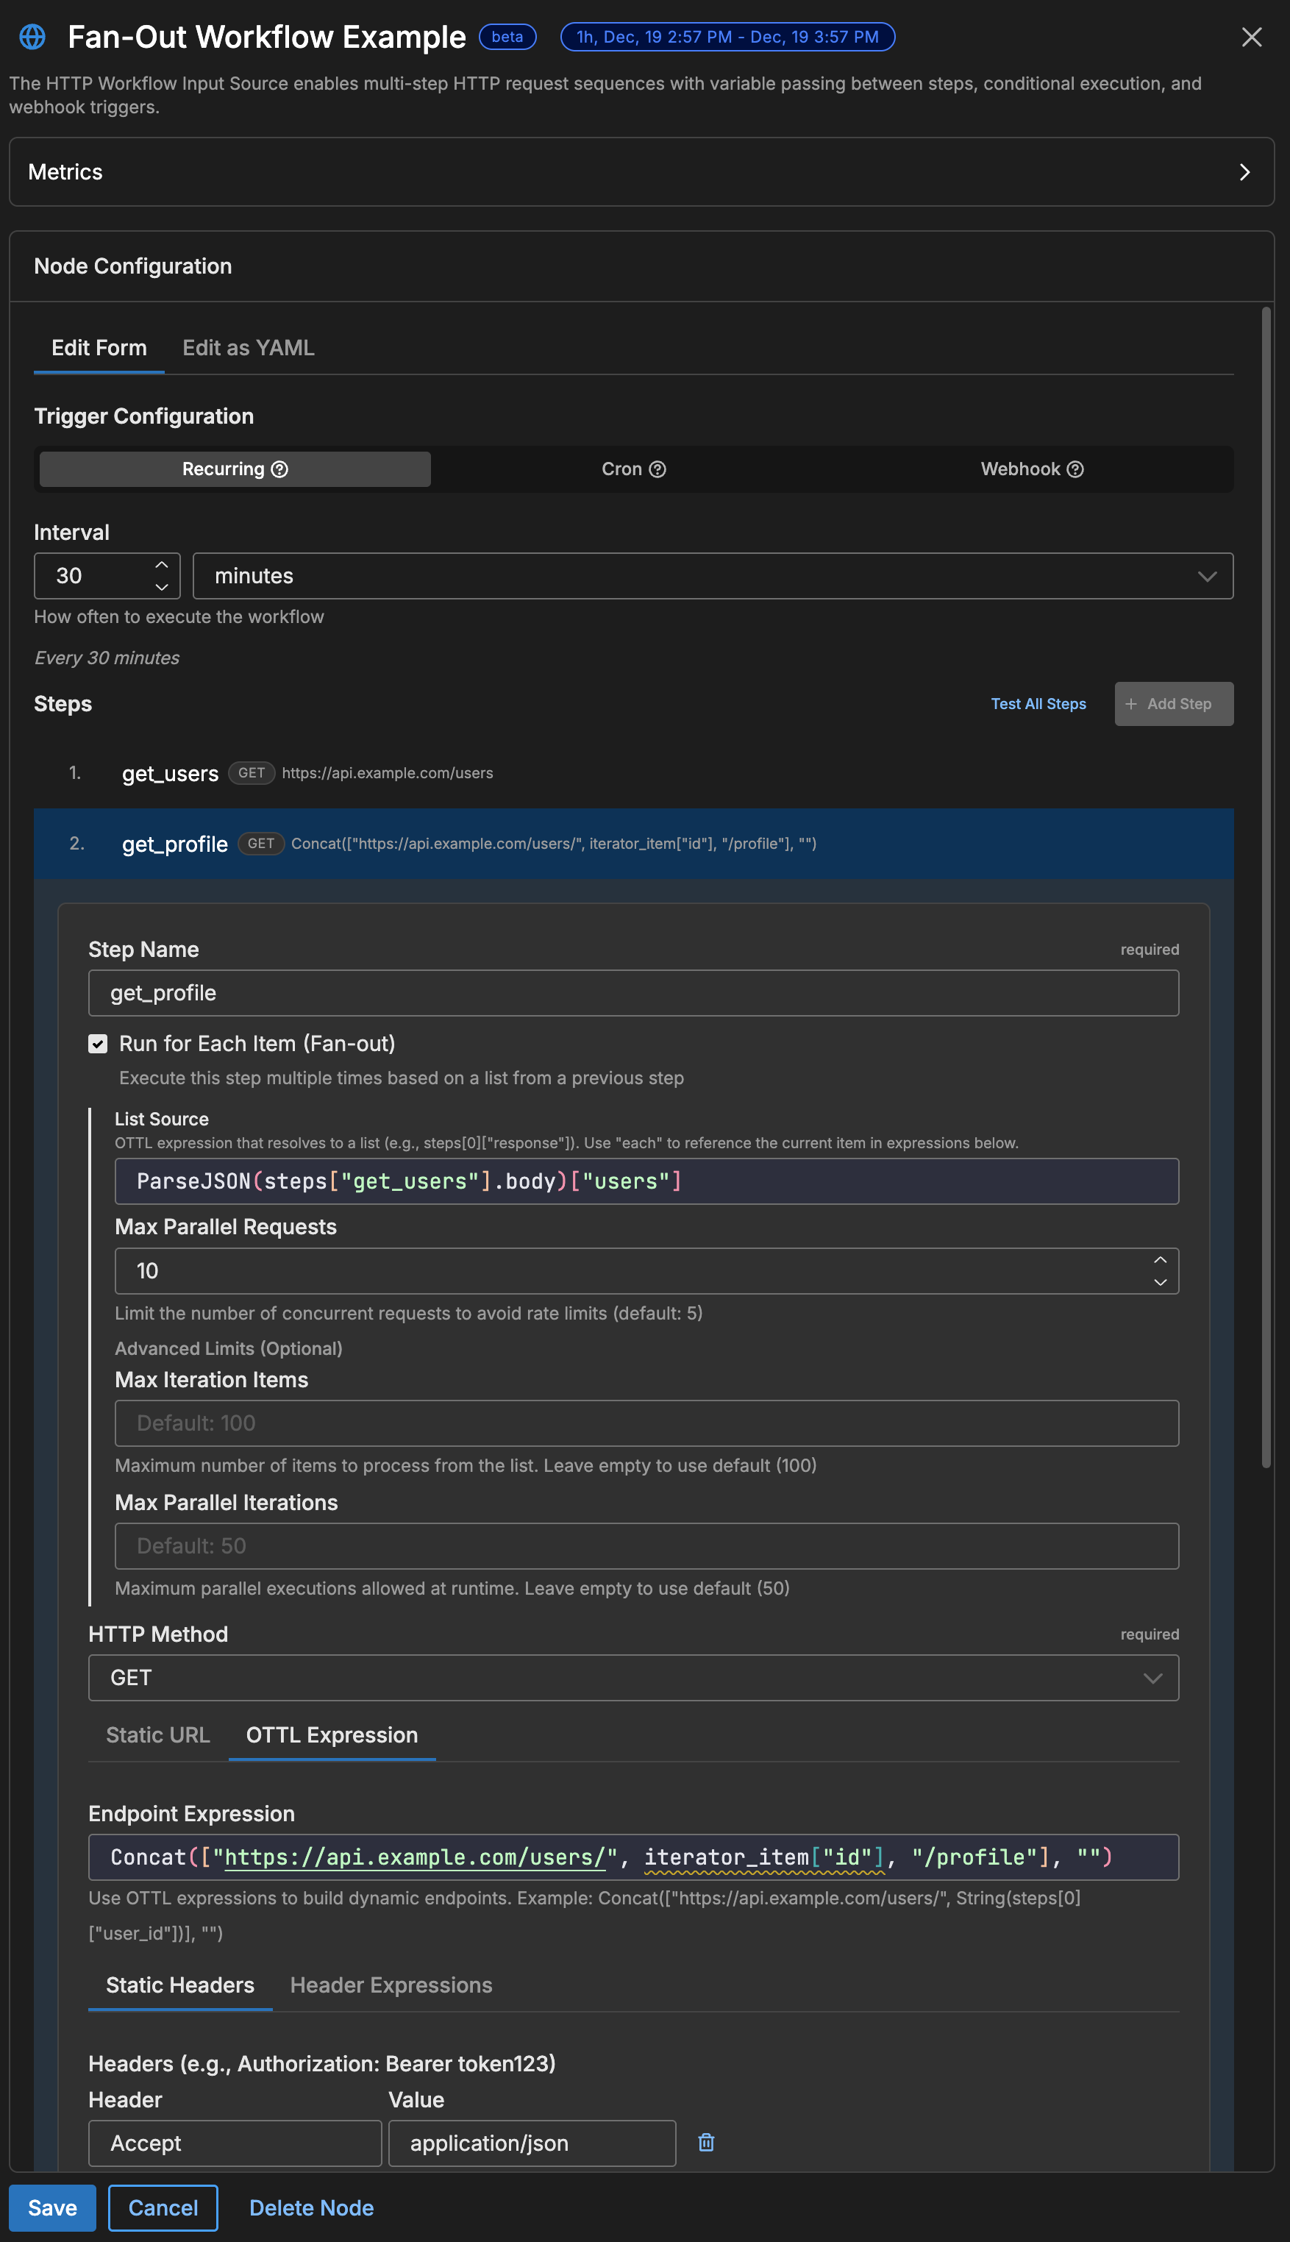
Task: Click the globe icon beside the workflow title
Action: pos(33,36)
